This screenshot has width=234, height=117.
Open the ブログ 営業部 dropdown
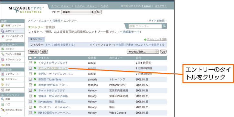coord(78,12)
